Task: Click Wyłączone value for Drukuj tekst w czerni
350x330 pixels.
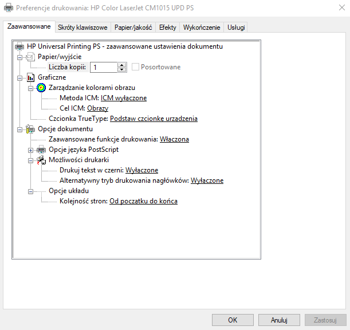Action: coord(141,170)
